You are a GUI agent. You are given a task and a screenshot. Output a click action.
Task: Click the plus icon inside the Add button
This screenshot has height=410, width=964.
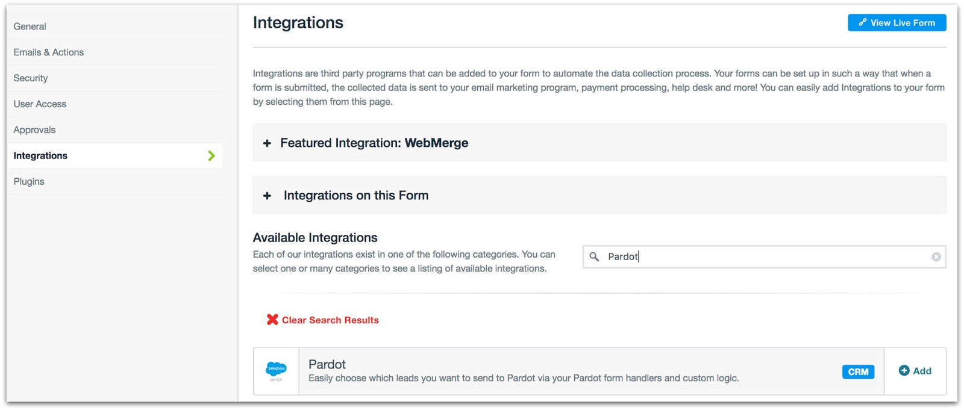904,371
